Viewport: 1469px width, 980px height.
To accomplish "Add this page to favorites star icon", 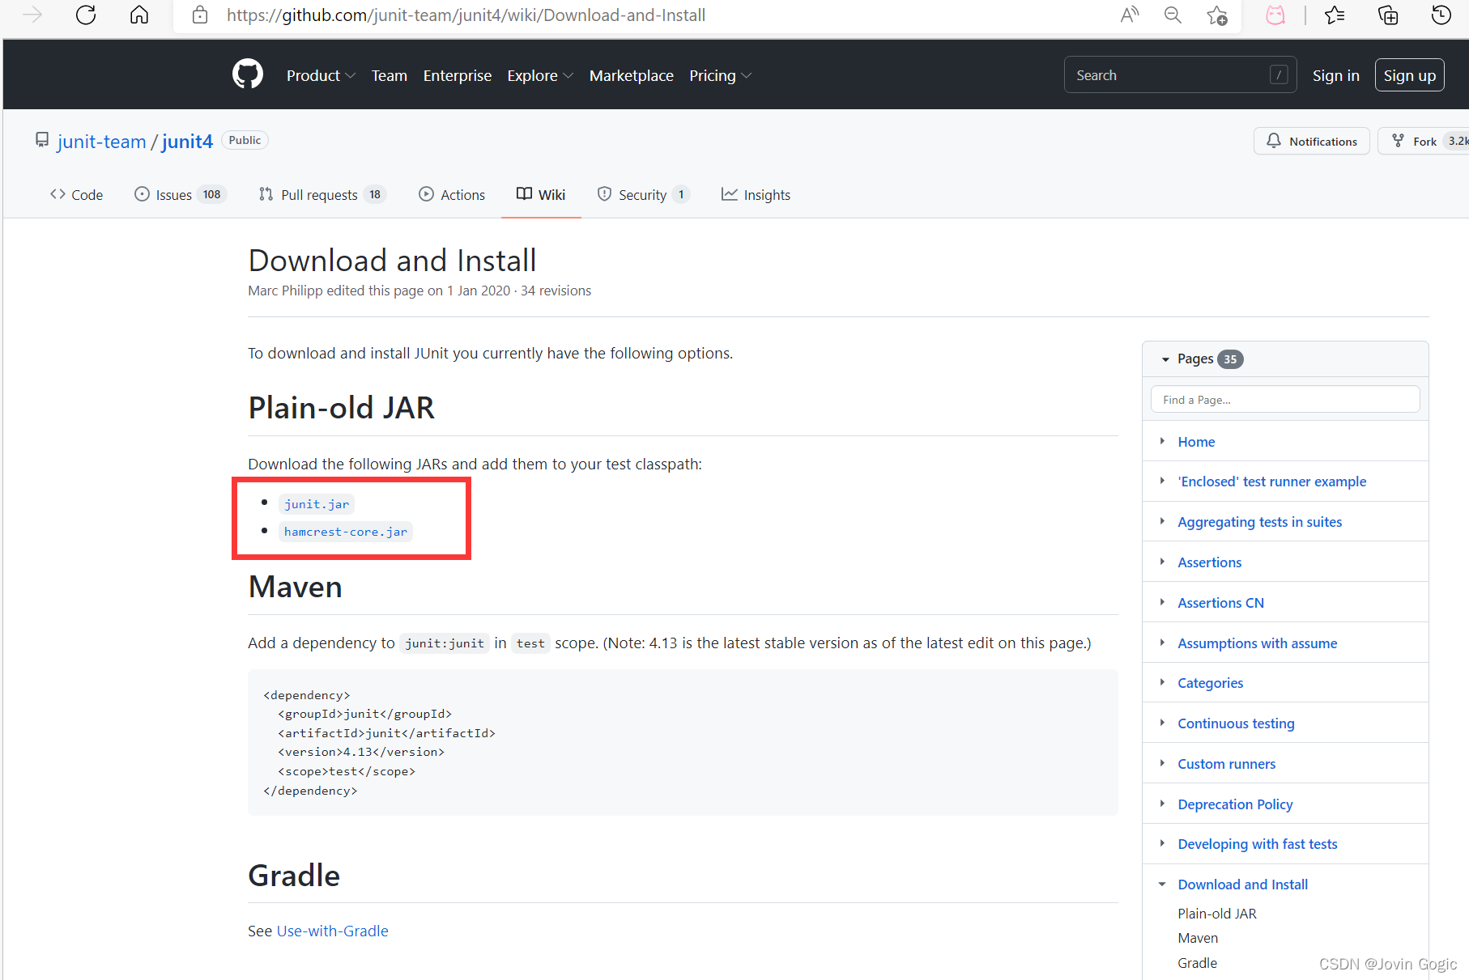I will (x=1216, y=15).
